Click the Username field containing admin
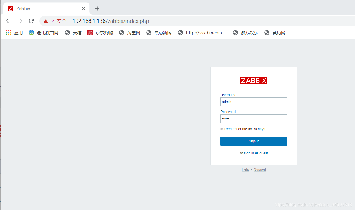 [x=254, y=102]
